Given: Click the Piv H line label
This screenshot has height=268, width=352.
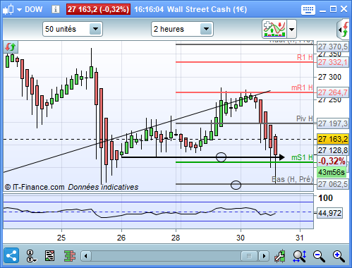Looking at the screenshot, I should 305,118.
